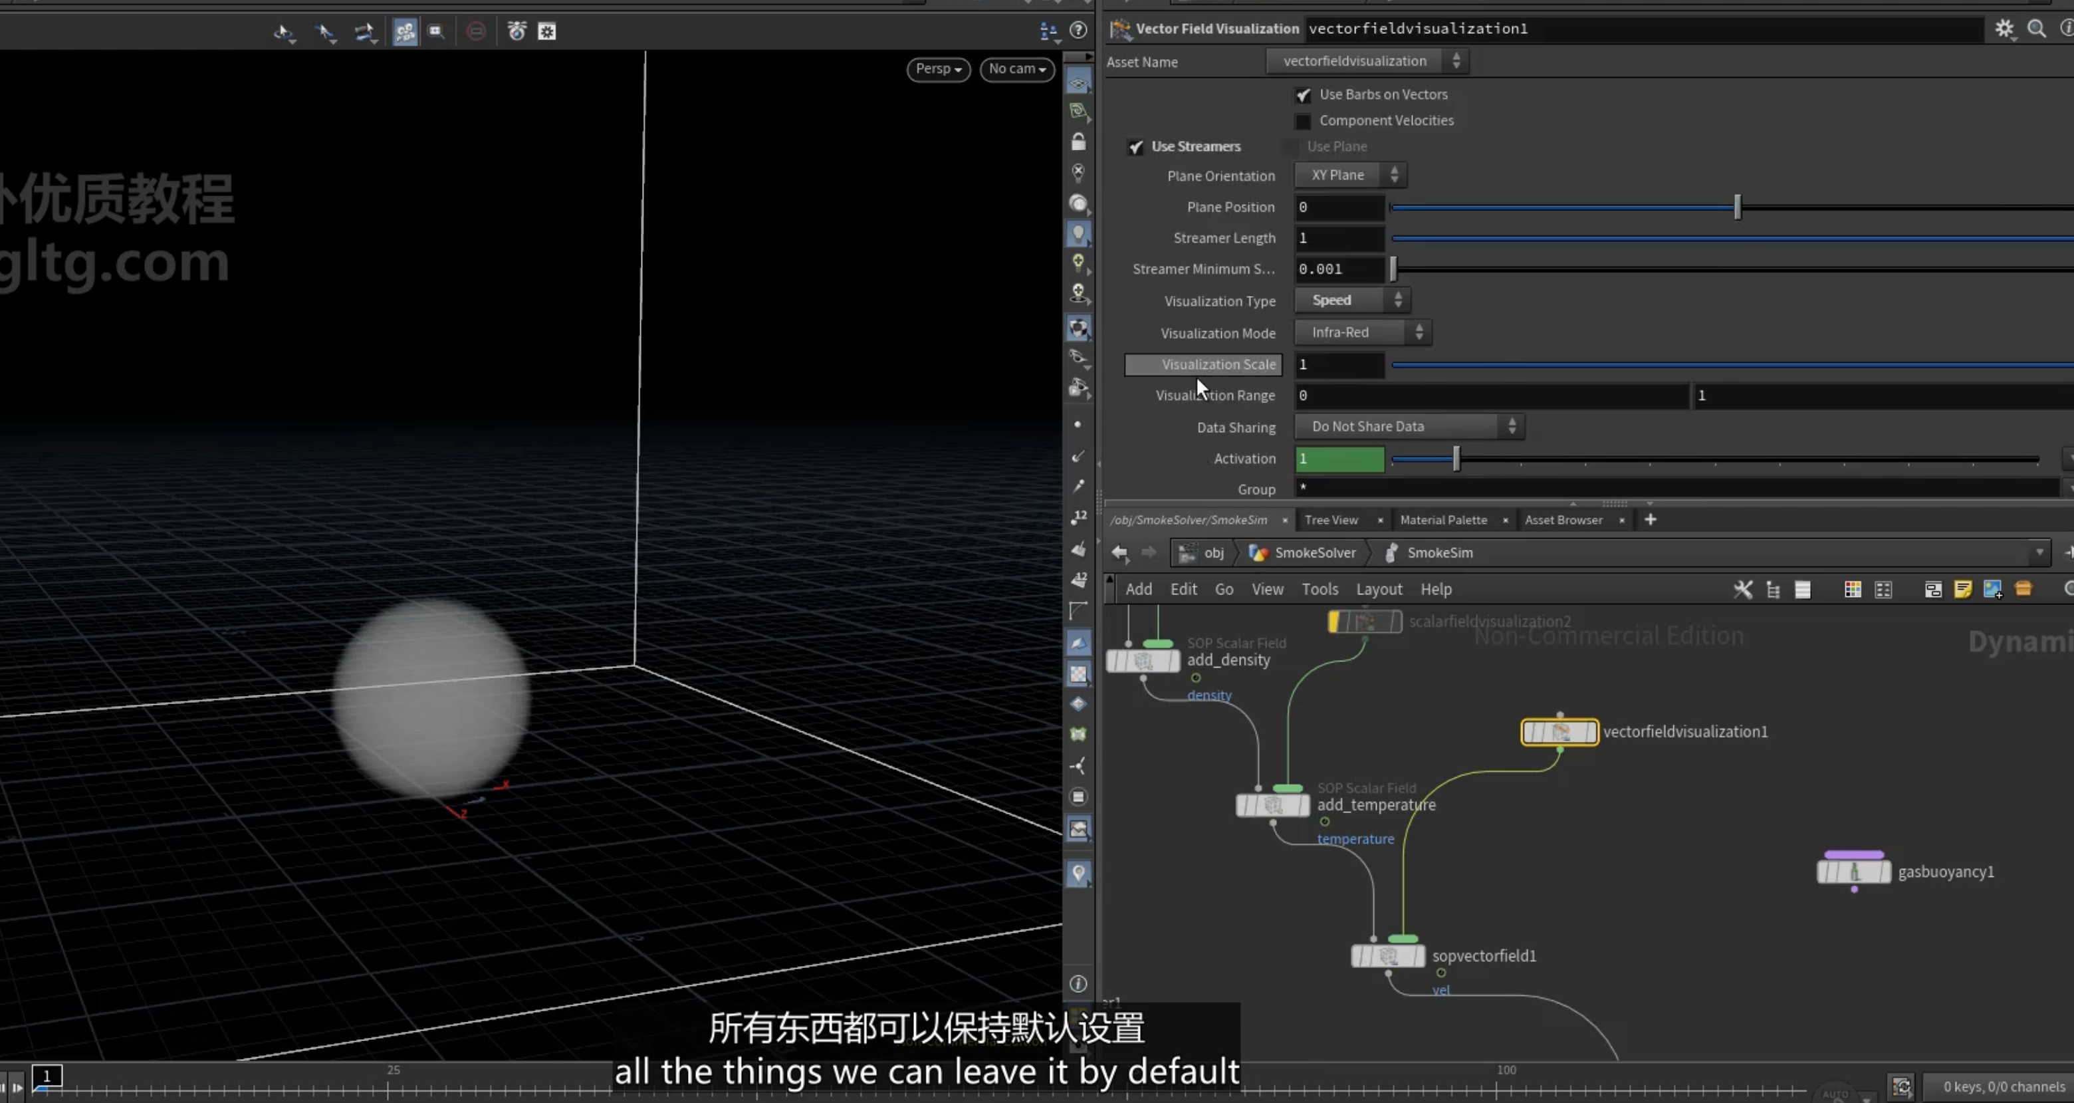This screenshot has height=1103, width=2074.
Task: Expand the Data Sharing dropdown
Action: coord(1409,427)
